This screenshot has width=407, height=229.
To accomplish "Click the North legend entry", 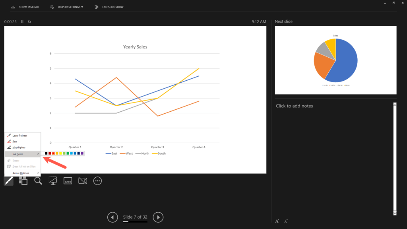I will pos(142,153).
